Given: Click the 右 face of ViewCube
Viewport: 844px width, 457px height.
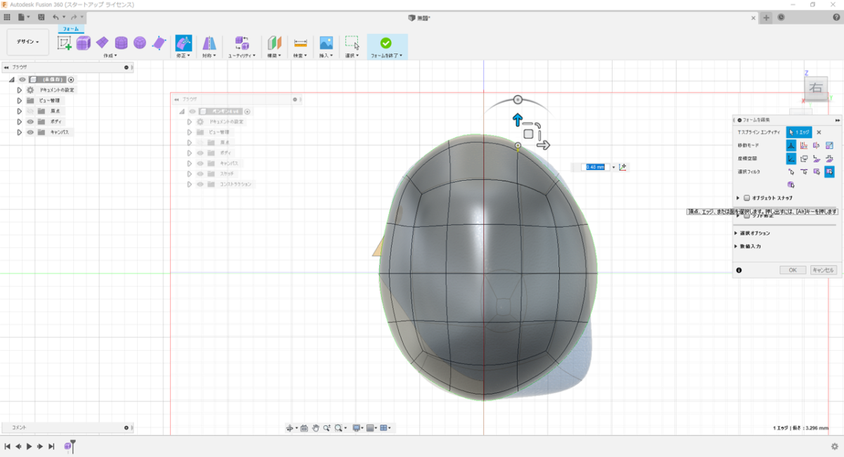Looking at the screenshot, I should [x=816, y=88].
